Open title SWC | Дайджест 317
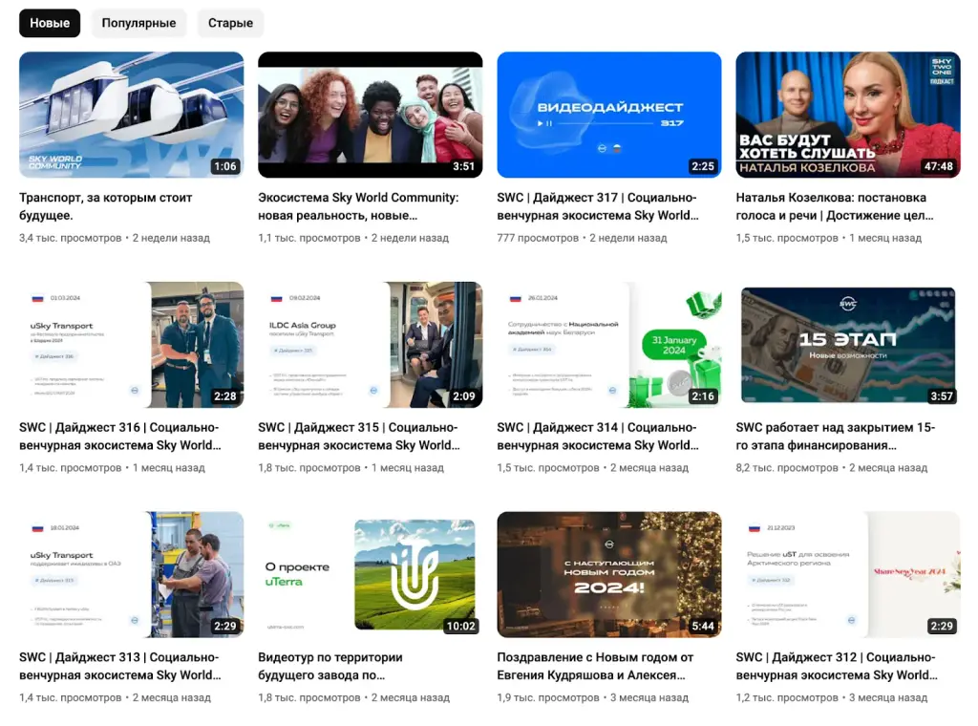The height and width of the screenshot is (726, 978). (598, 206)
